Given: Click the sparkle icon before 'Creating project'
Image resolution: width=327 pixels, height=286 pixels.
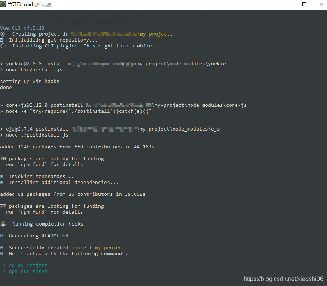Looking at the screenshot, I should click(x=3, y=34).
